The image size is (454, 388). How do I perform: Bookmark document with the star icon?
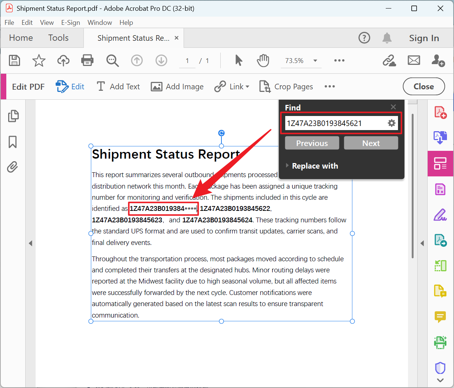pos(39,60)
